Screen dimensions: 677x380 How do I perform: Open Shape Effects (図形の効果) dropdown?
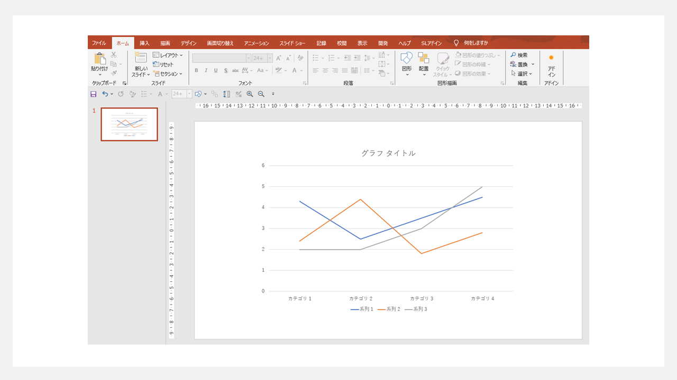[473, 74]
